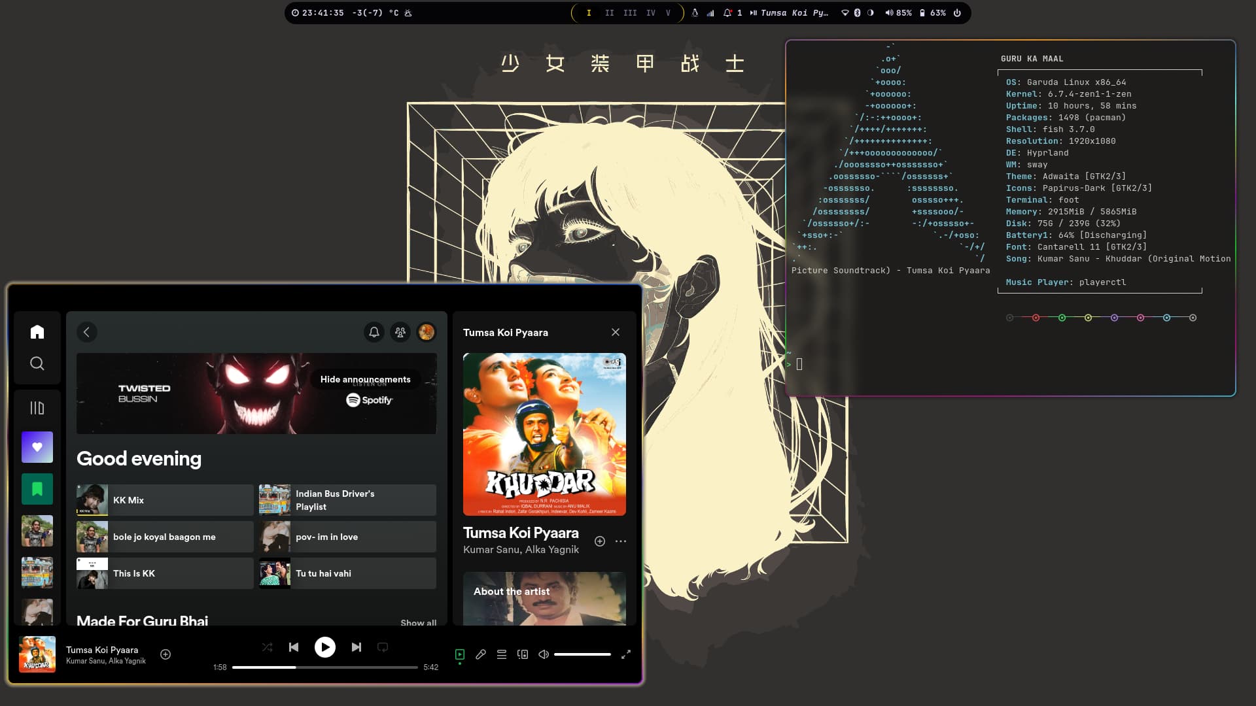This screenshot has height=706, width=1256.
Task: Switch to workspace III in top bar
Action: pos(630,12)
